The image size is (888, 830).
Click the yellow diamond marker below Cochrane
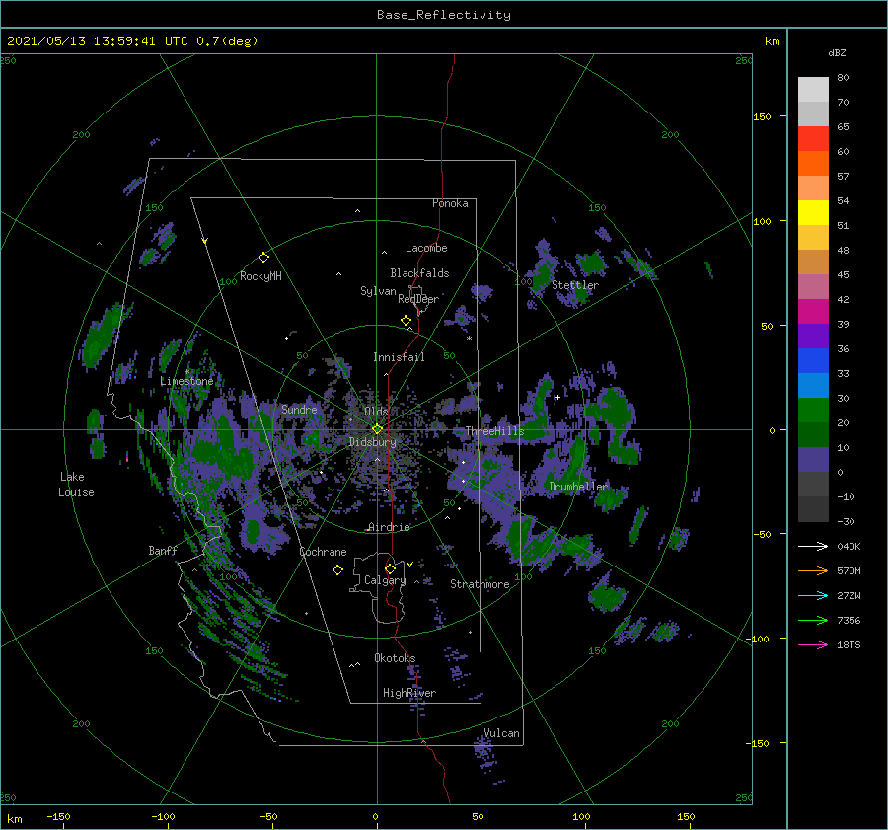(x=337, y=570)
